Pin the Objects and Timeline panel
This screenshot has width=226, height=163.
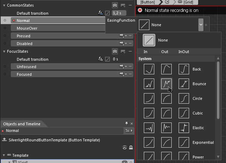126,124
